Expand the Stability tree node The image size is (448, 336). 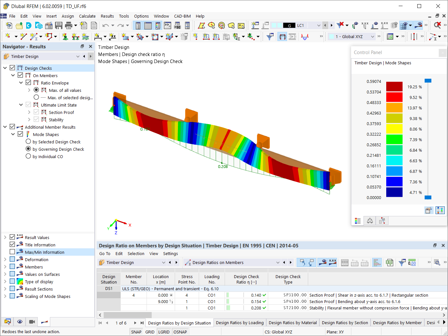29,120
